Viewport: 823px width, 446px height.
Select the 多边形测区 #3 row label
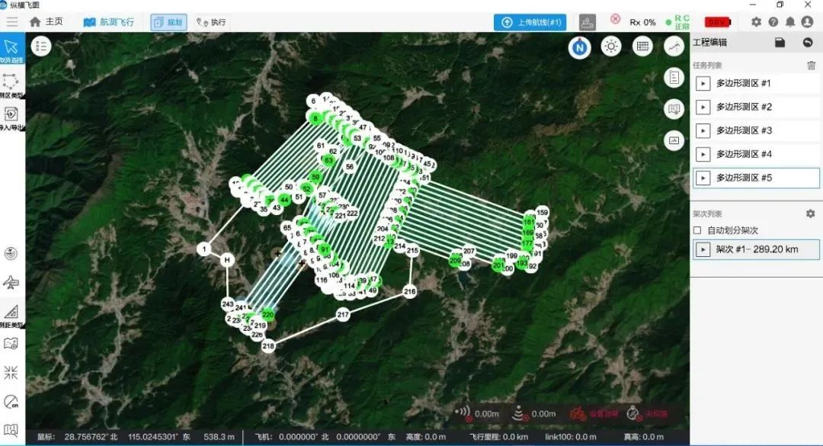pos(744,130)
